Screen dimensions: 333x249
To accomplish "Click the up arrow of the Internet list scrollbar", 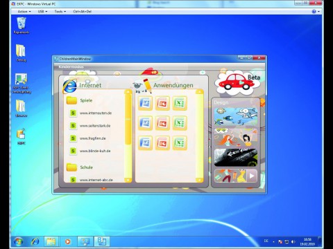I will pos(128,92).
